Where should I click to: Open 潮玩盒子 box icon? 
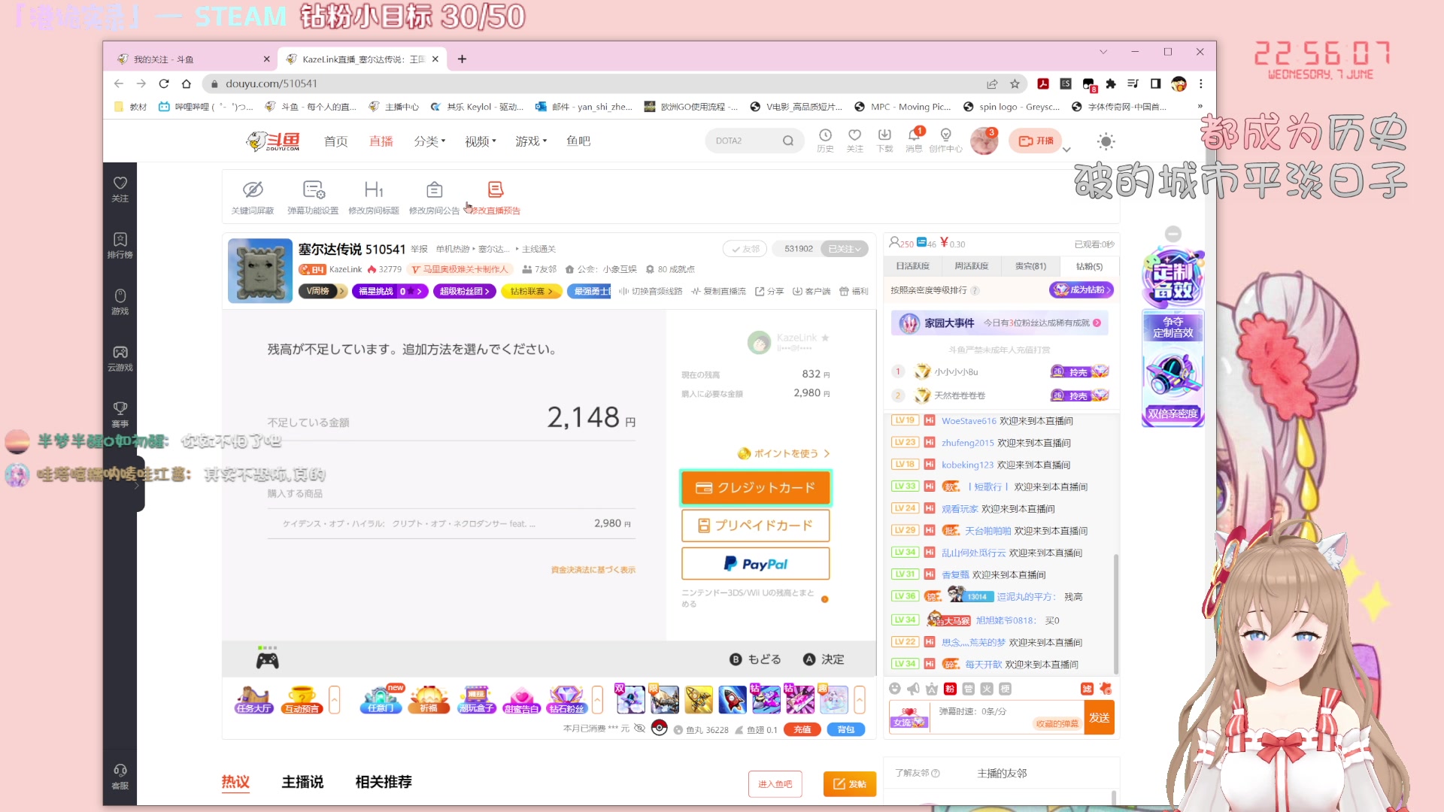(477, 700)
